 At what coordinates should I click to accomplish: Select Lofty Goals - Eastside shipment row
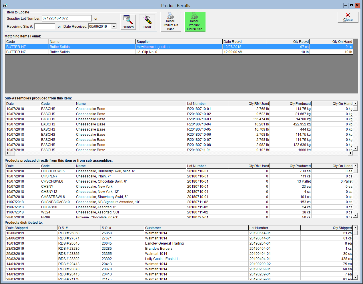pyautogui.click(x=179, y=259)
